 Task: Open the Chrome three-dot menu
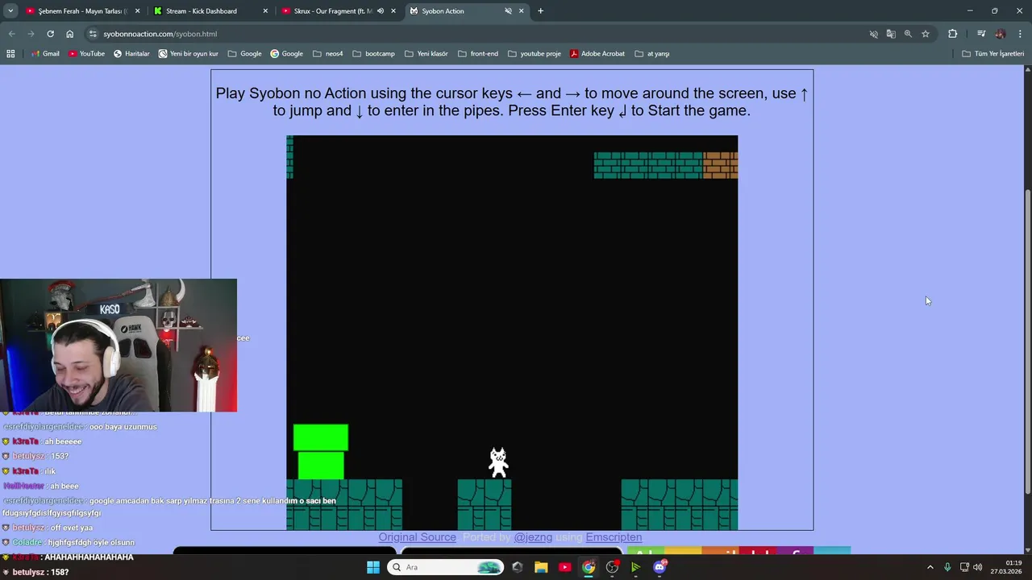pyautogui.click(x=1020, y=34)
